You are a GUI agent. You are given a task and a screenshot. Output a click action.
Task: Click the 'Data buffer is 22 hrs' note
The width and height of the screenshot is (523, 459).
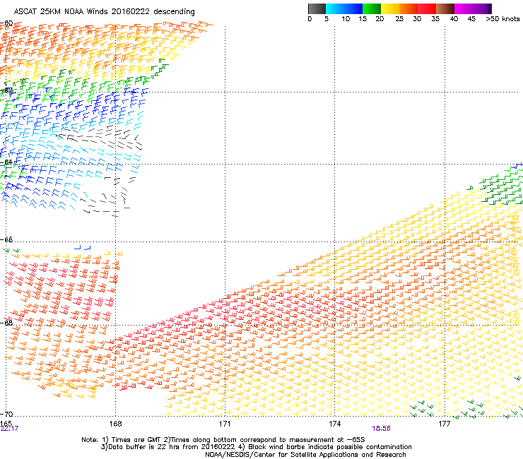[256, 447]
